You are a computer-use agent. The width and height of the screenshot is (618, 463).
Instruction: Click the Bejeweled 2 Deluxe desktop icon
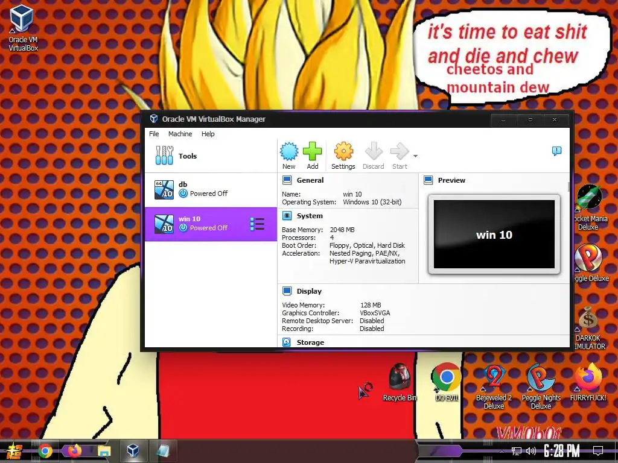pyautogui.click(x=494, y=386)
